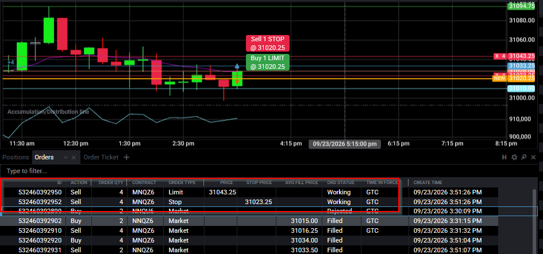Sort by the CREATE TIME column header

coord(428,182)
